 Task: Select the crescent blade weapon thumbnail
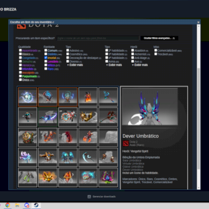(x=88, y=157)
